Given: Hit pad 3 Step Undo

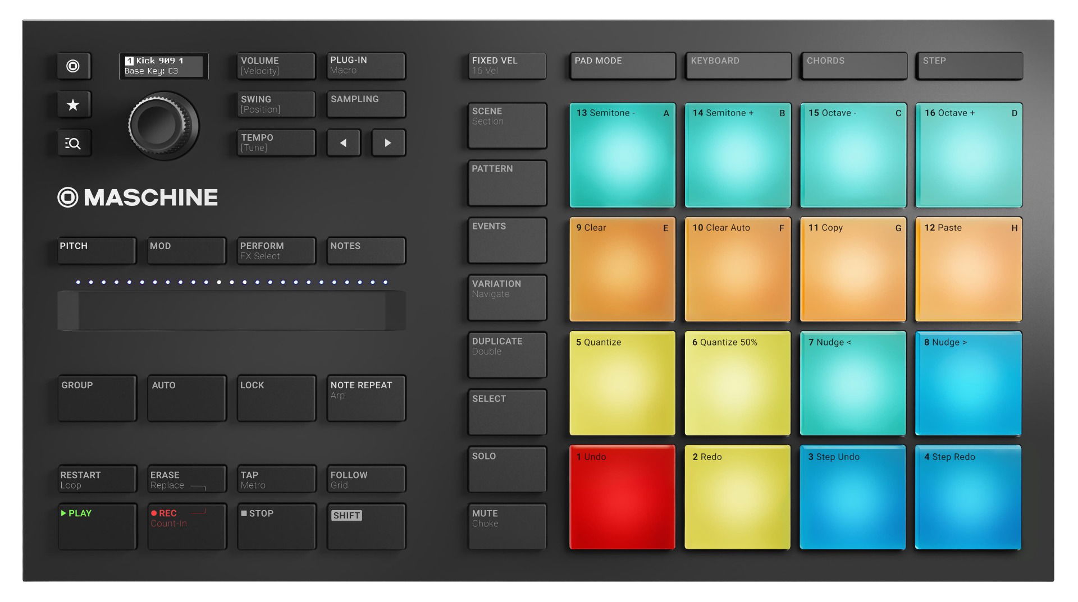Looking at the screenshot, I should 853,497.
